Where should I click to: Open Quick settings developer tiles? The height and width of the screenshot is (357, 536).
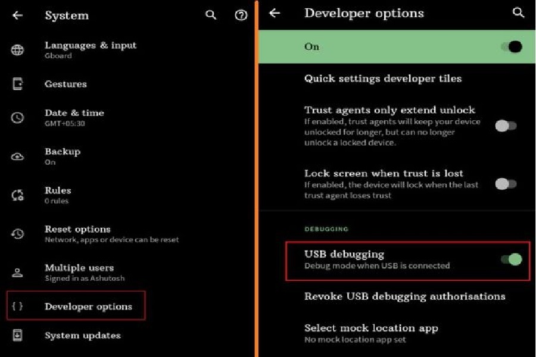click(397, 79)
